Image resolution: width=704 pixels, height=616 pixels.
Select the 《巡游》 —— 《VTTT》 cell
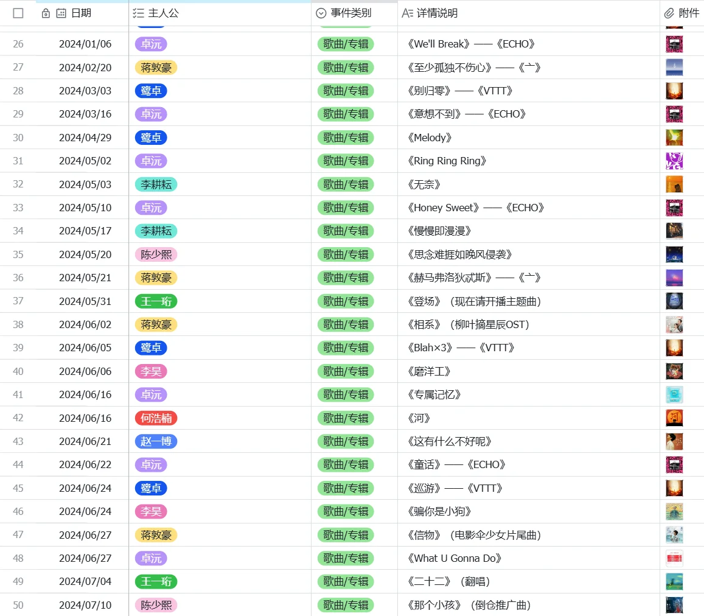pyautogui.click(x=528, y=488)
